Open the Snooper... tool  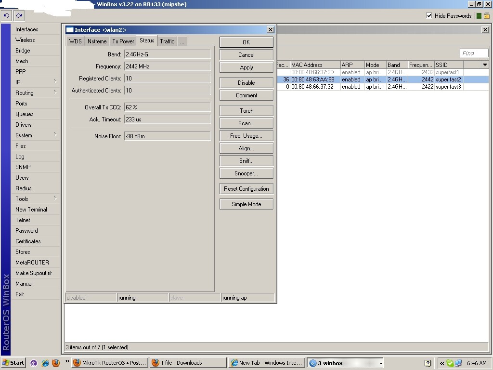point(246,173)
